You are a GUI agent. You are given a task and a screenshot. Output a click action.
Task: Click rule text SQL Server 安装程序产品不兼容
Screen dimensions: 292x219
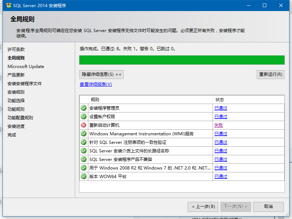pos(121,160)
